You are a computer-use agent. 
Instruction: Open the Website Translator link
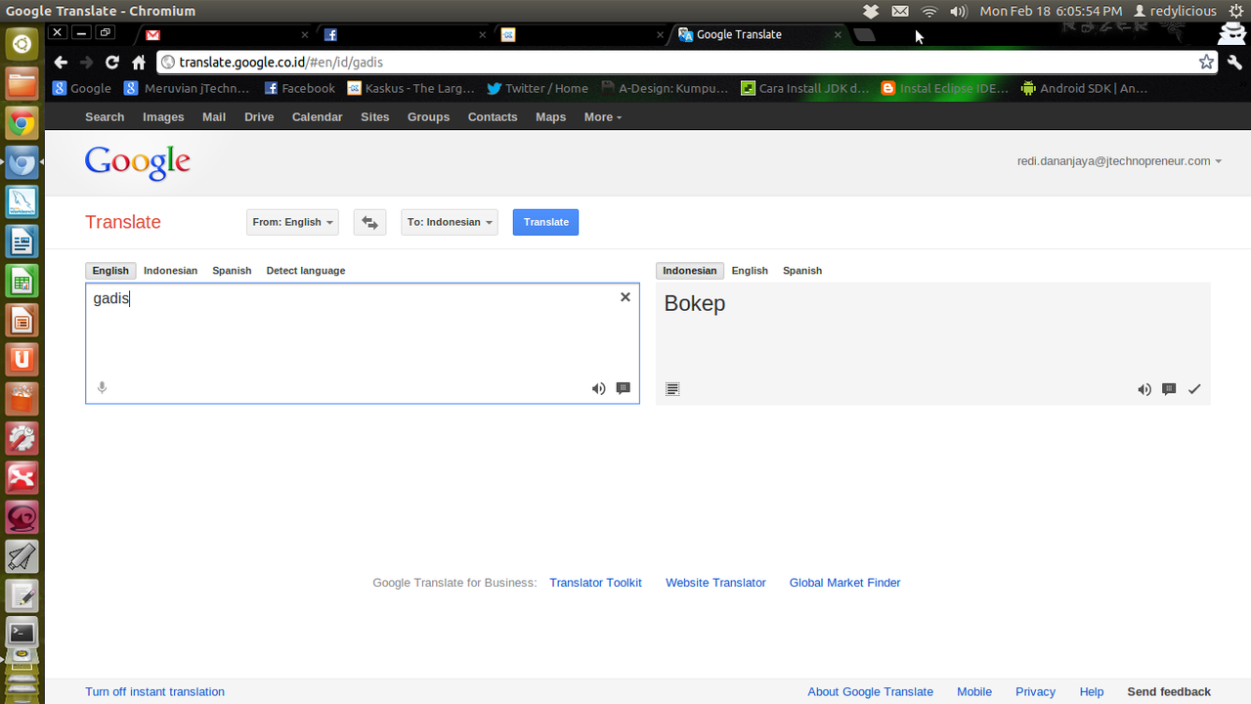[715, 583]
